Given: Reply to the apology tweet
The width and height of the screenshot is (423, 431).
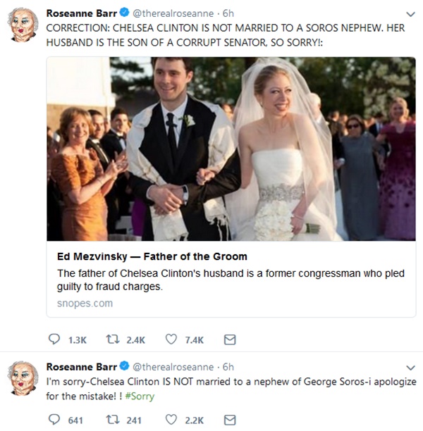Looking at the screenshot, I should 54,420.
